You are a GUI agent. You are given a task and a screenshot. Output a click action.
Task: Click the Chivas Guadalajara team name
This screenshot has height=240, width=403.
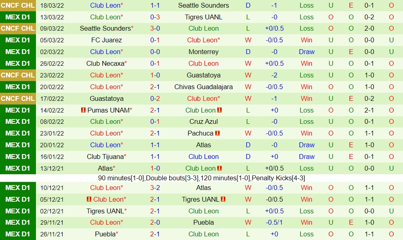[204, 87]
